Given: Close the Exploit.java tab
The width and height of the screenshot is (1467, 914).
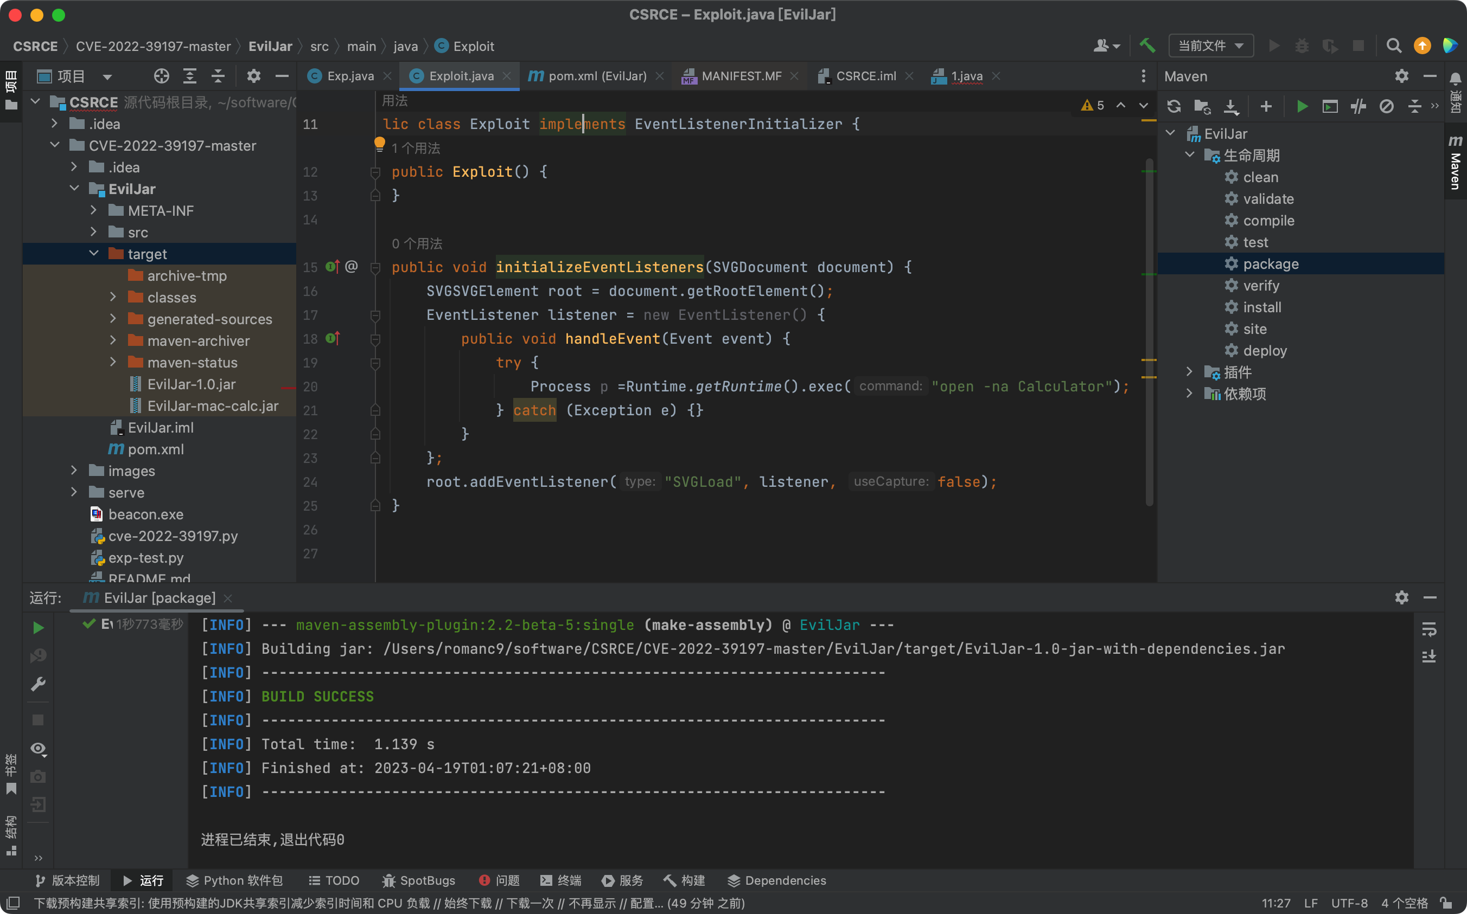Looking at the screenshot, I should pos(507,76).
